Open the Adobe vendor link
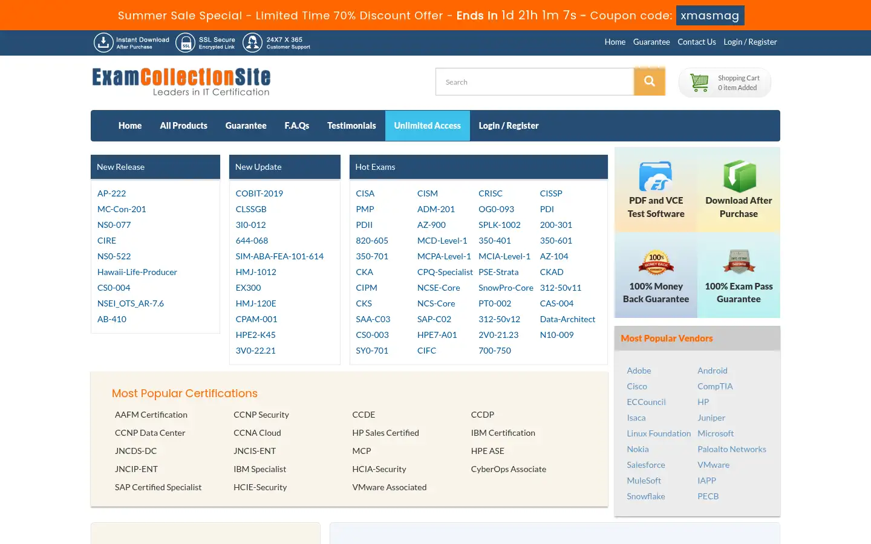Screen dimensions: 871x544 point(639,371)
